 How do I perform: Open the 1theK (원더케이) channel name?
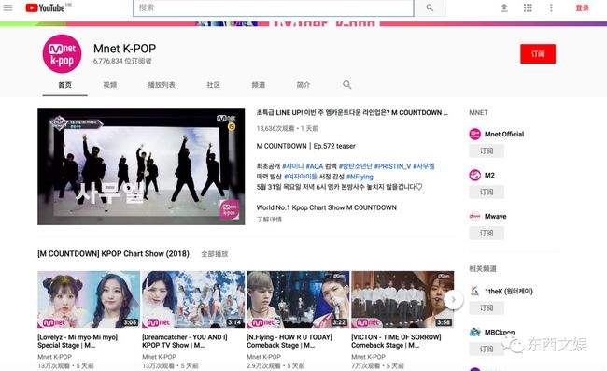tap(509, 291)
